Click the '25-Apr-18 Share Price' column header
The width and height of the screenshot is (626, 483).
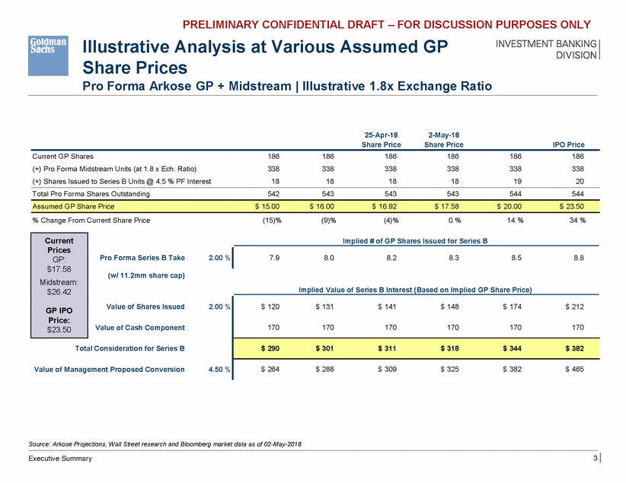[382, 140]
